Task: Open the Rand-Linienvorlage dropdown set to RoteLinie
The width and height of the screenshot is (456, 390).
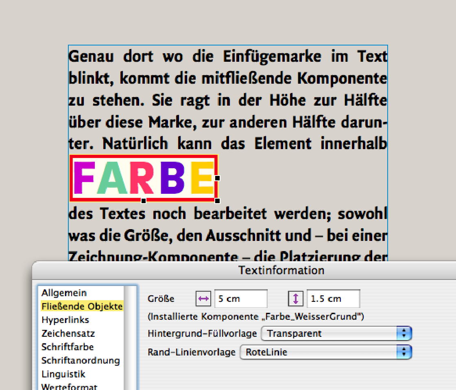Action: point(326,352)
